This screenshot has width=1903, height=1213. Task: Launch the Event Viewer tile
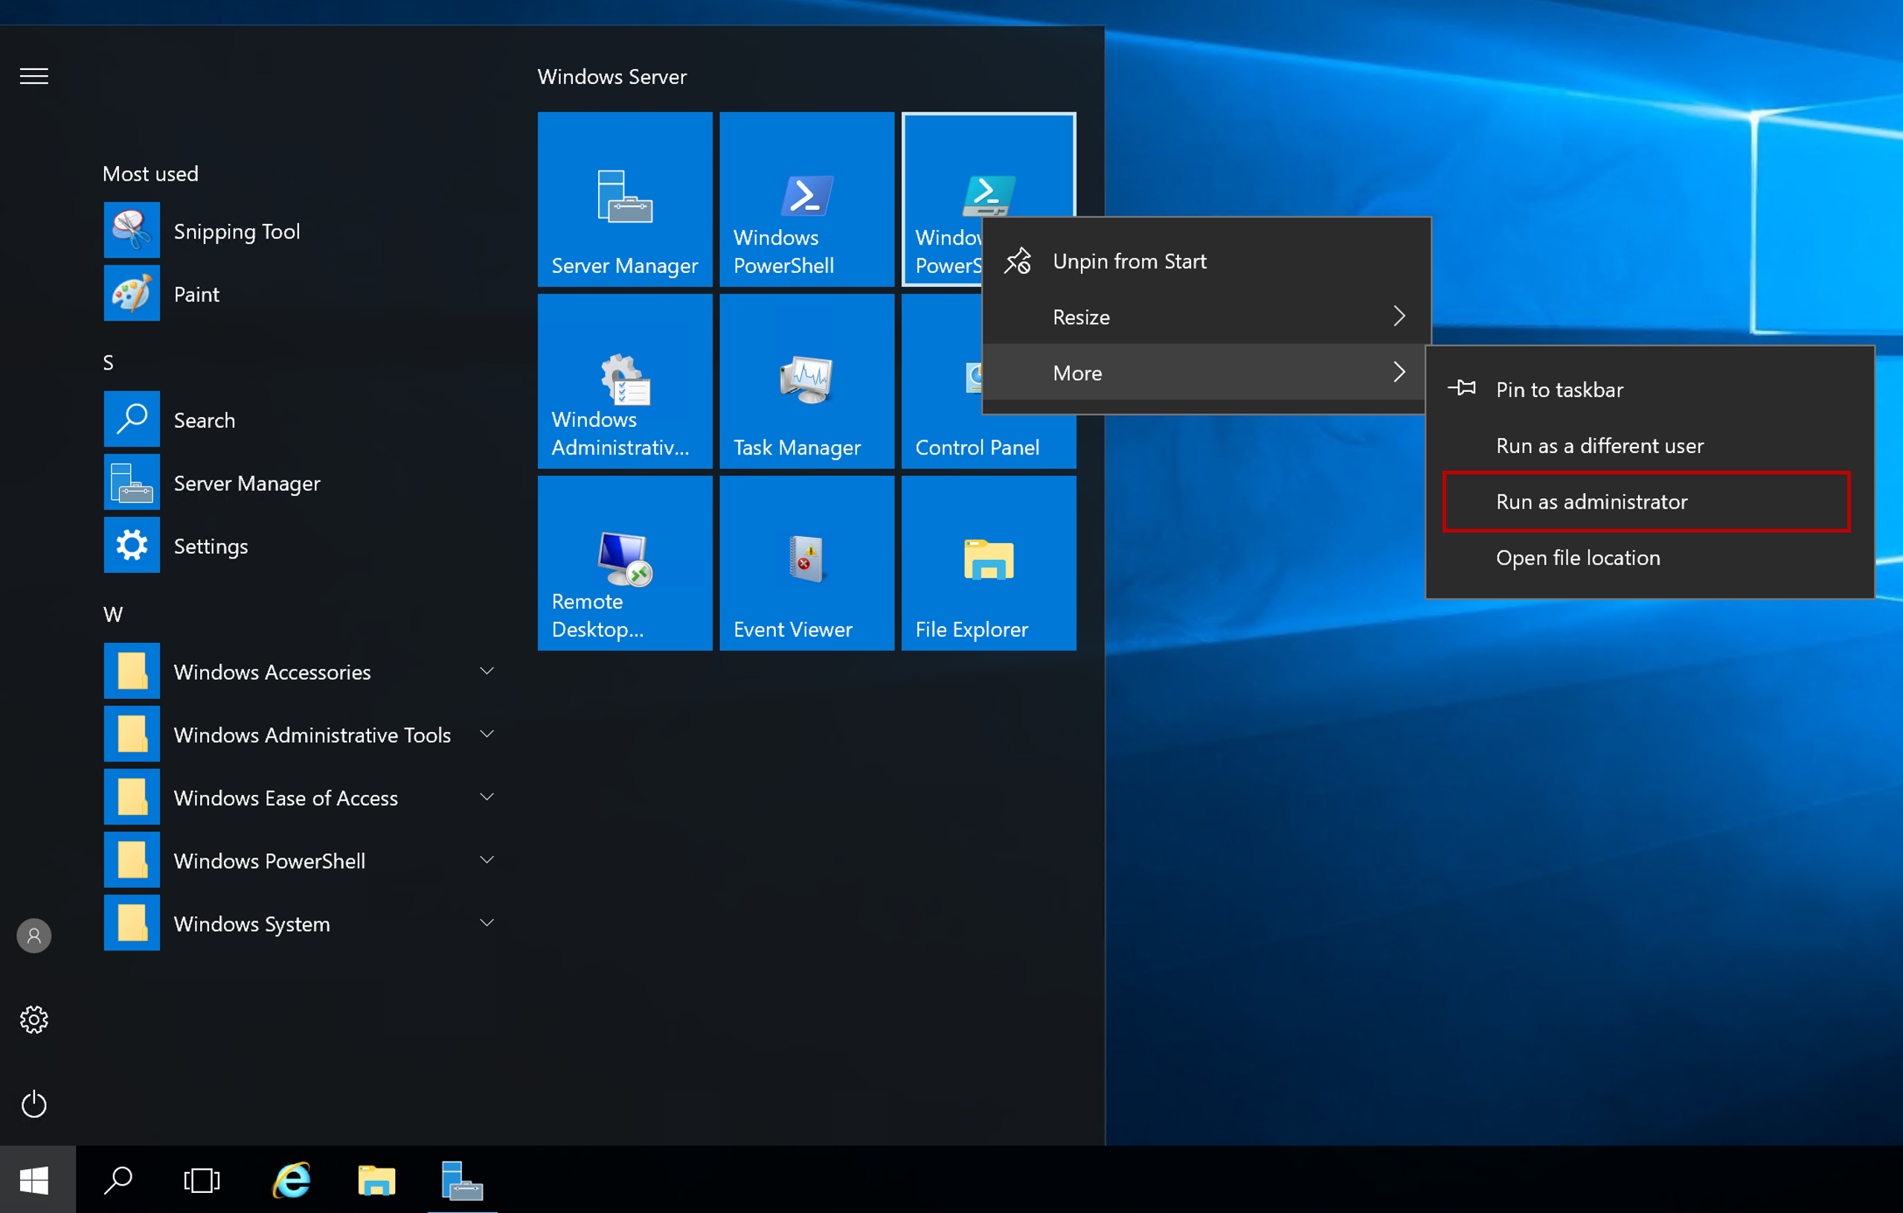tap(806, 563)
